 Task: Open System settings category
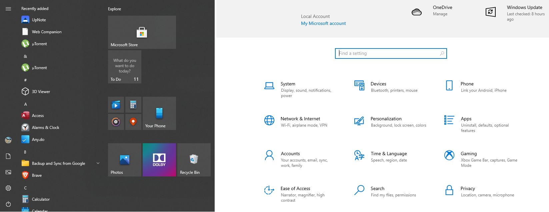pos(298,90)
